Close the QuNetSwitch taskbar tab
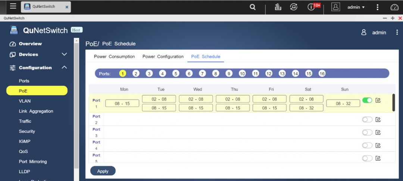Screen dimensions: 403x181 [67, 7]
